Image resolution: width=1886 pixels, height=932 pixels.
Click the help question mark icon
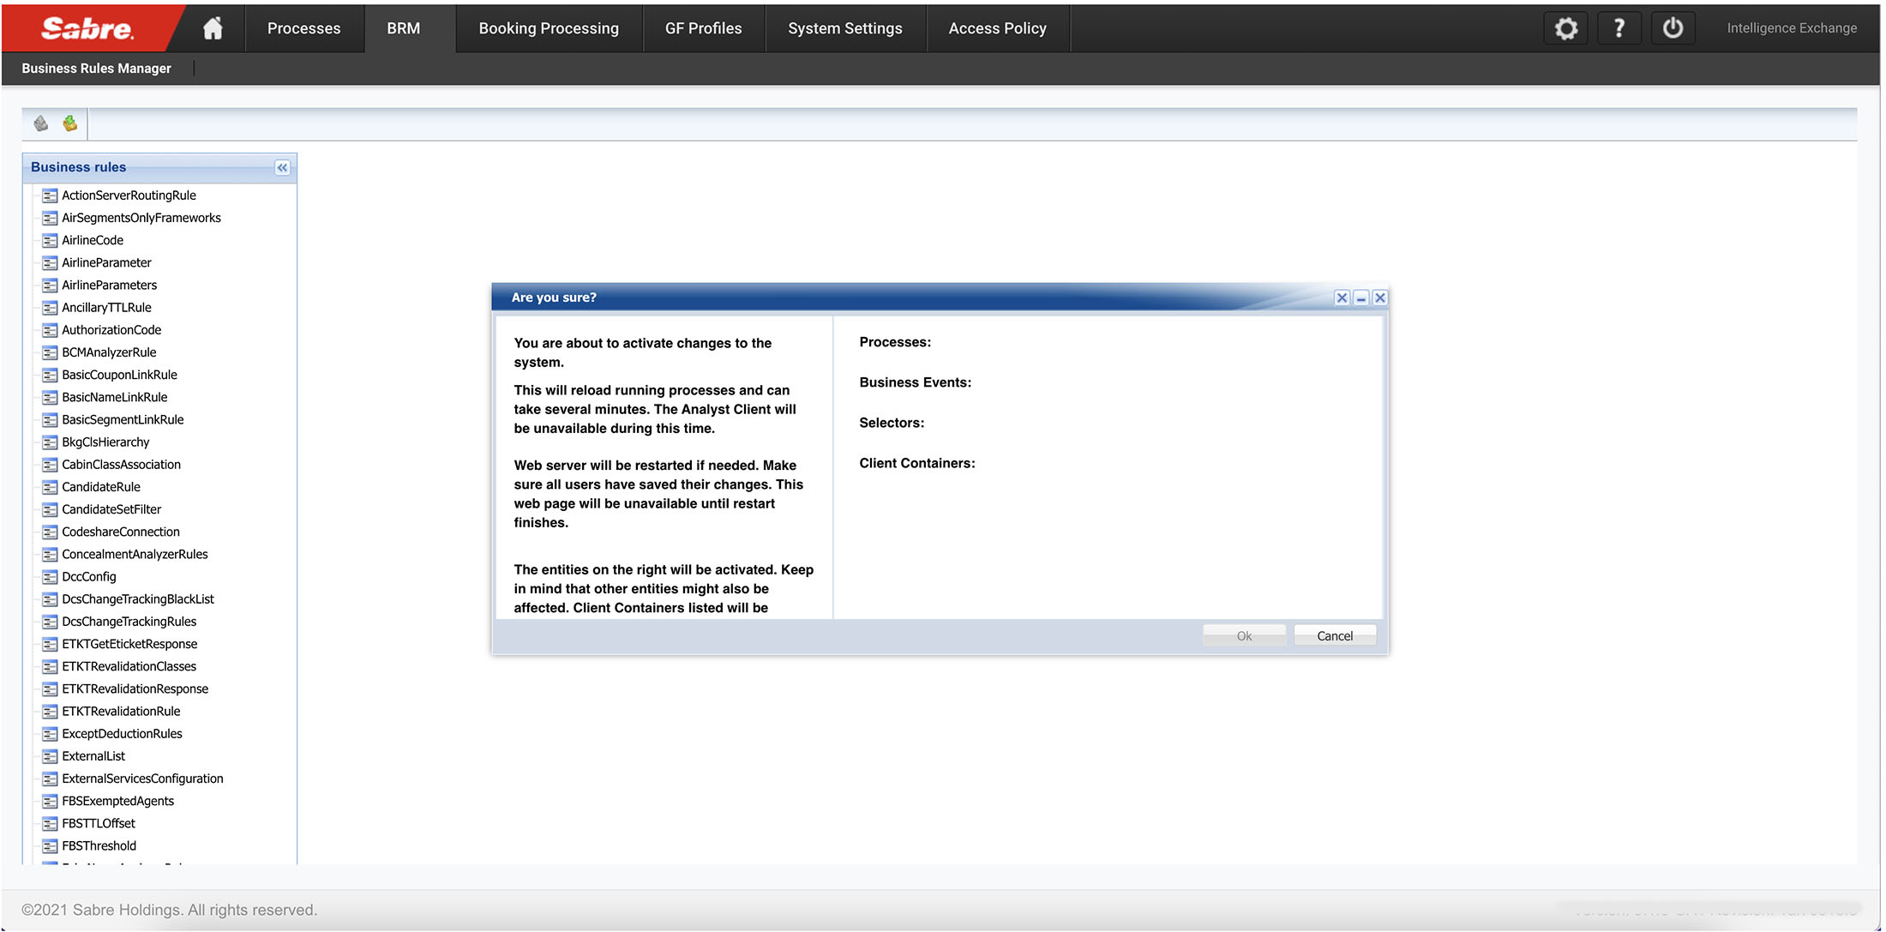click(x=1619, y=28)
